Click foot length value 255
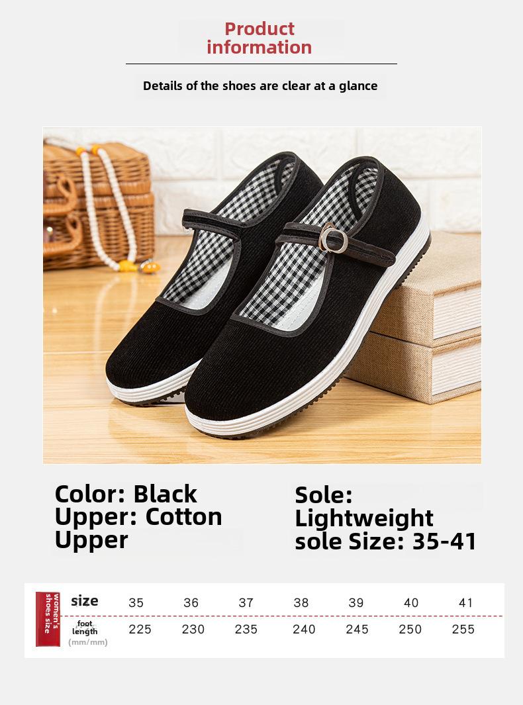This screenshot has width=523, height=705. pos(463,629)
